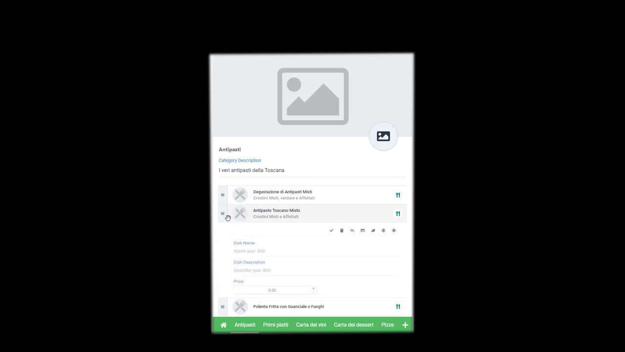Click thumbnail of Antipasto Toscano Misto
The width and height of the screenshot is (625, 352).
(240, 214)
